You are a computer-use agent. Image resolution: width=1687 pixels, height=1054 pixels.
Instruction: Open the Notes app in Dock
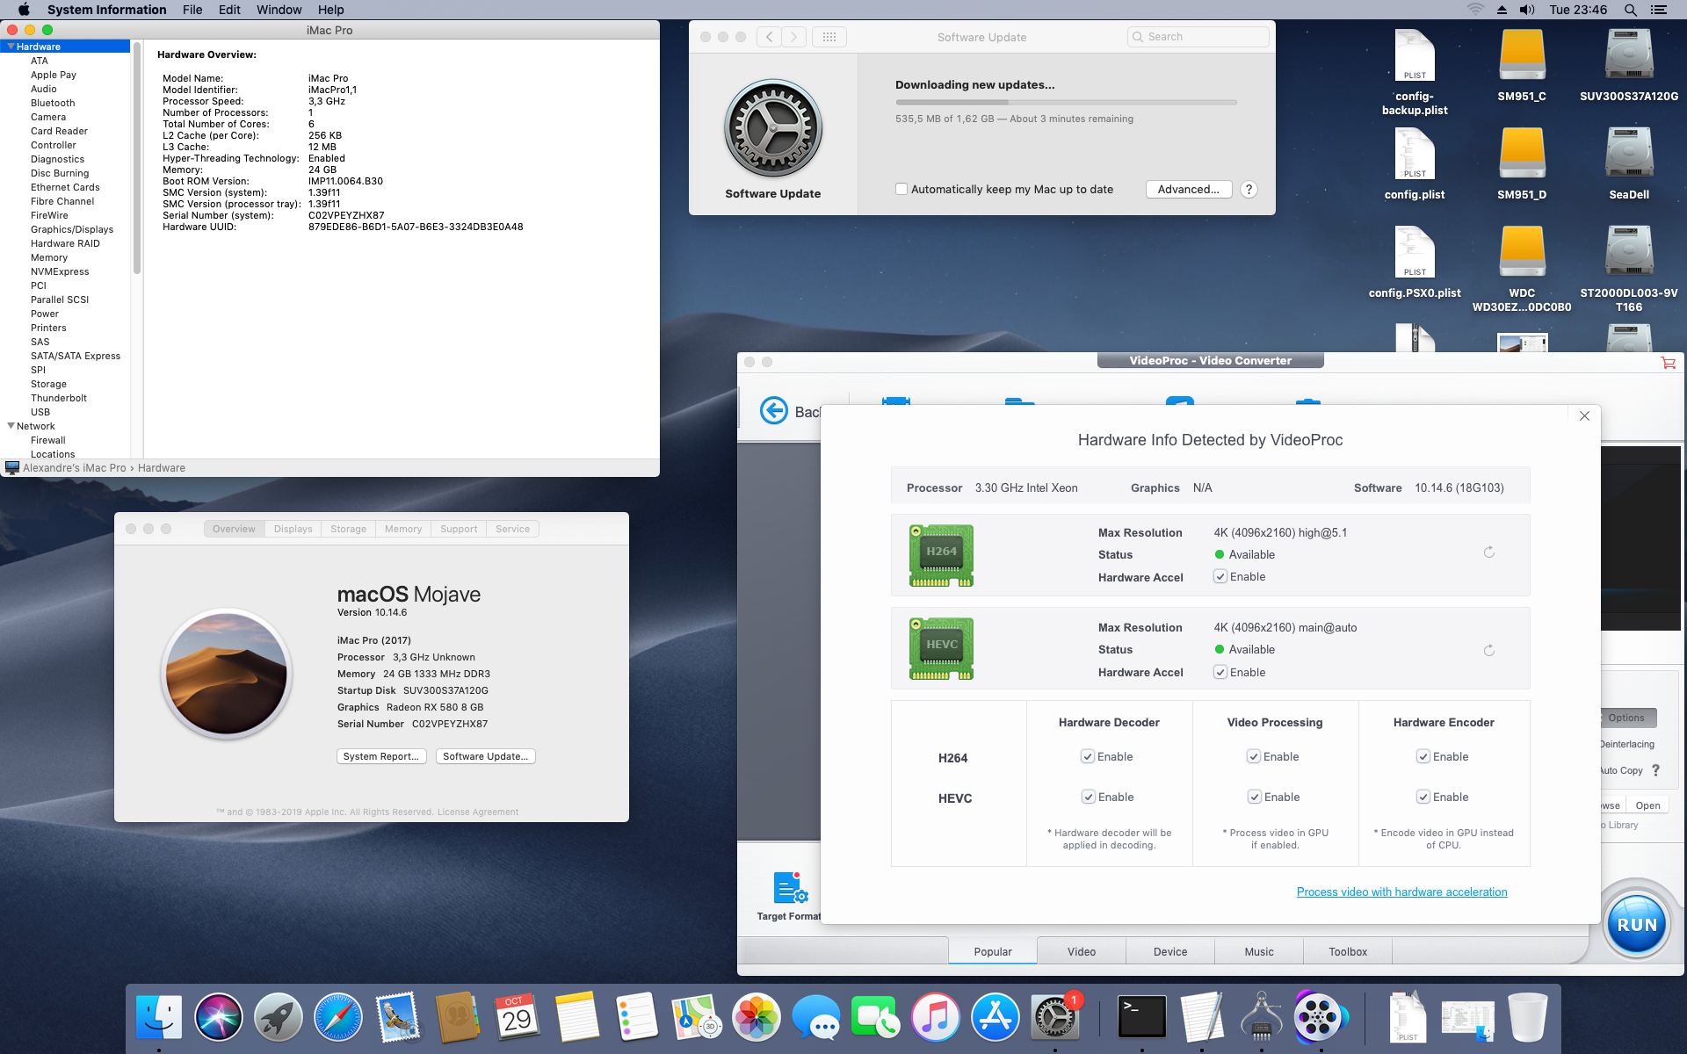[577, 1017]
